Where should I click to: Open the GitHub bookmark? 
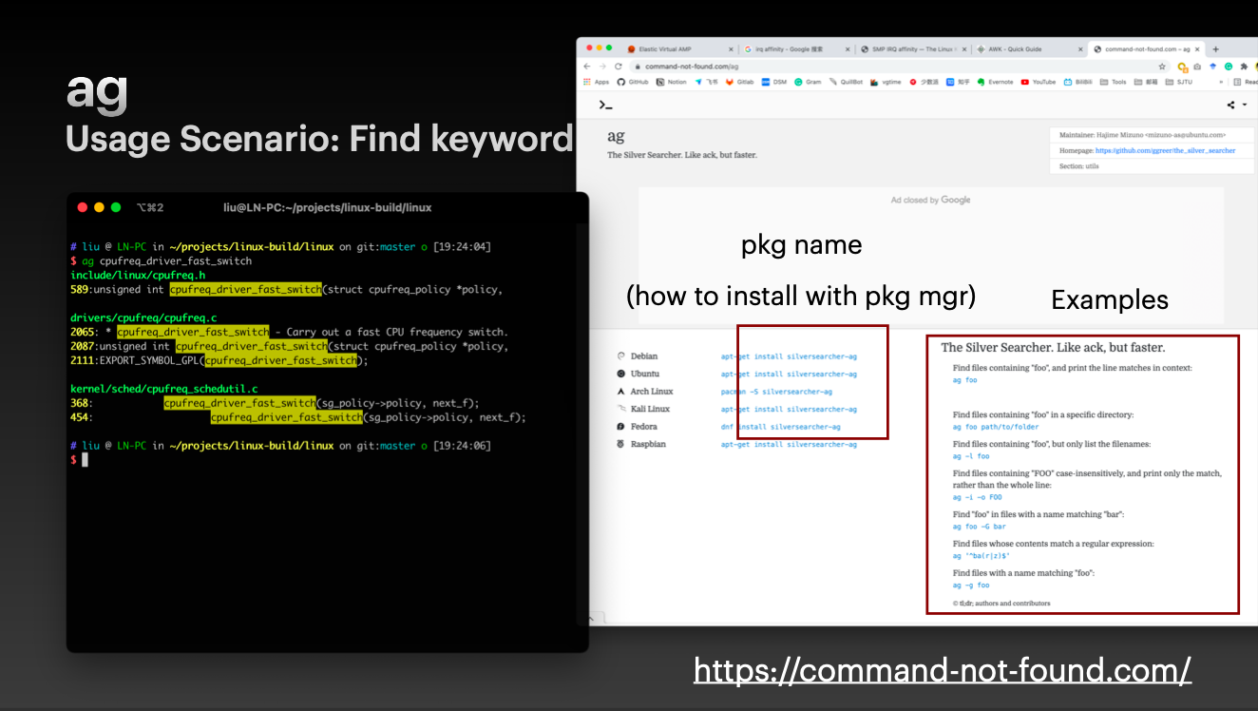click(633, 82)
